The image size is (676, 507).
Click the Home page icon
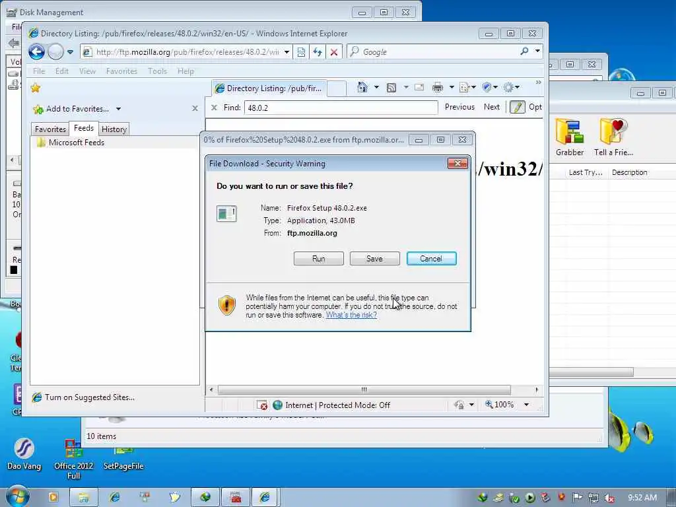coord(362,88)
